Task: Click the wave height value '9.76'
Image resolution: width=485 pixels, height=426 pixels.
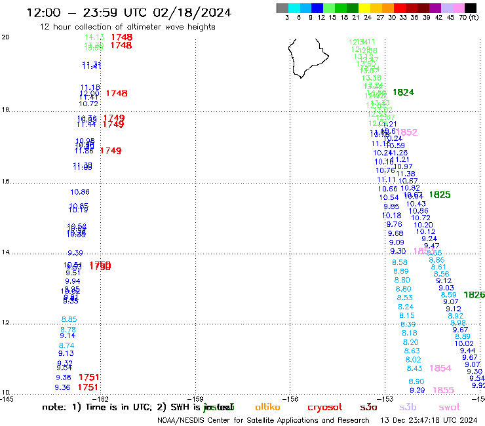Action: (x=395, y=224)
